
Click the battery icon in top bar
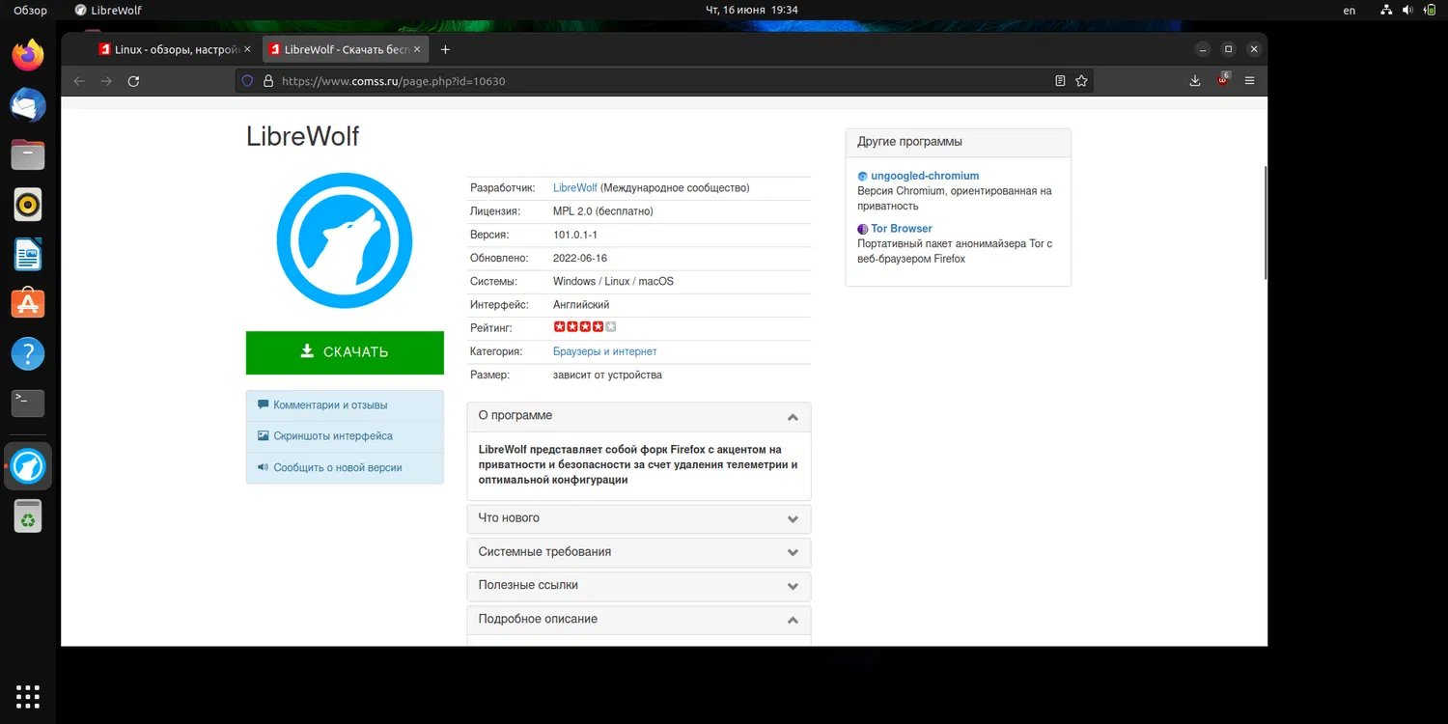coord(1430,10)
